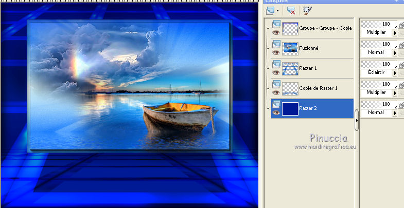Adjust opacity slider of Groupe - Groupe - Copie
The height and width of the screenshot is (208, 404).
[x=379, y=25]
